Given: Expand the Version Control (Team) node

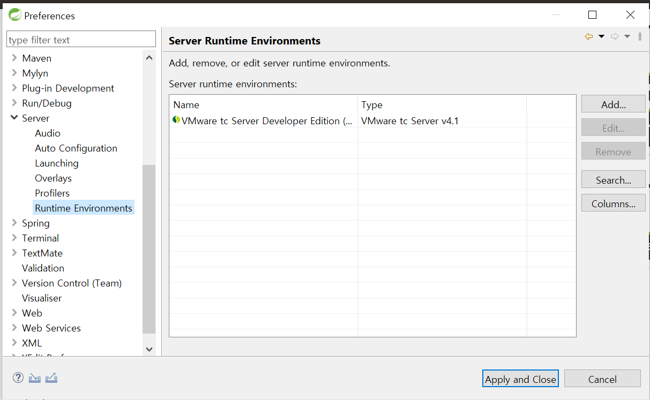Looking at the screenshot, I should [14, 283].
